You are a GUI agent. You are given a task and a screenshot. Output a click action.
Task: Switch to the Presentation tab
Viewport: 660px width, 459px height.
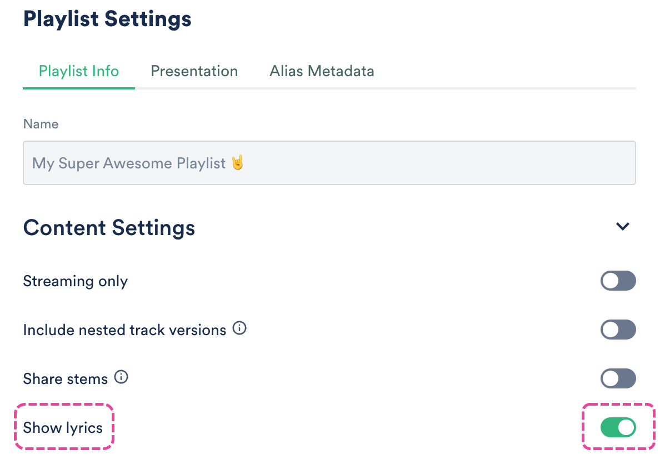194,72
